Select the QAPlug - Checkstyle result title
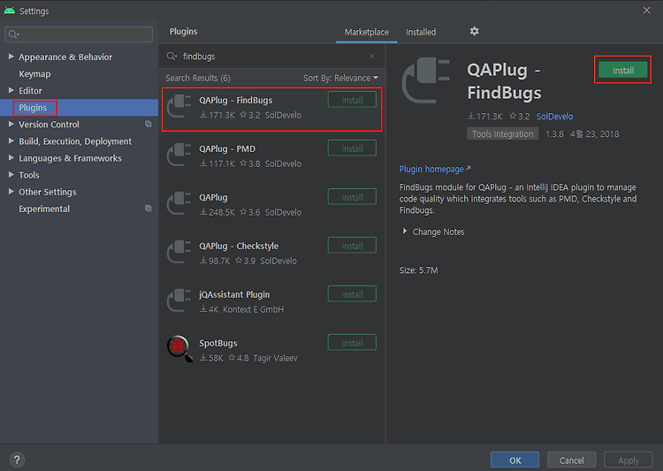Screen dimensions: 663x471 239,246
